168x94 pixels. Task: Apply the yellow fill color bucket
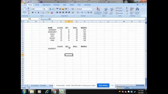[48, 13]
